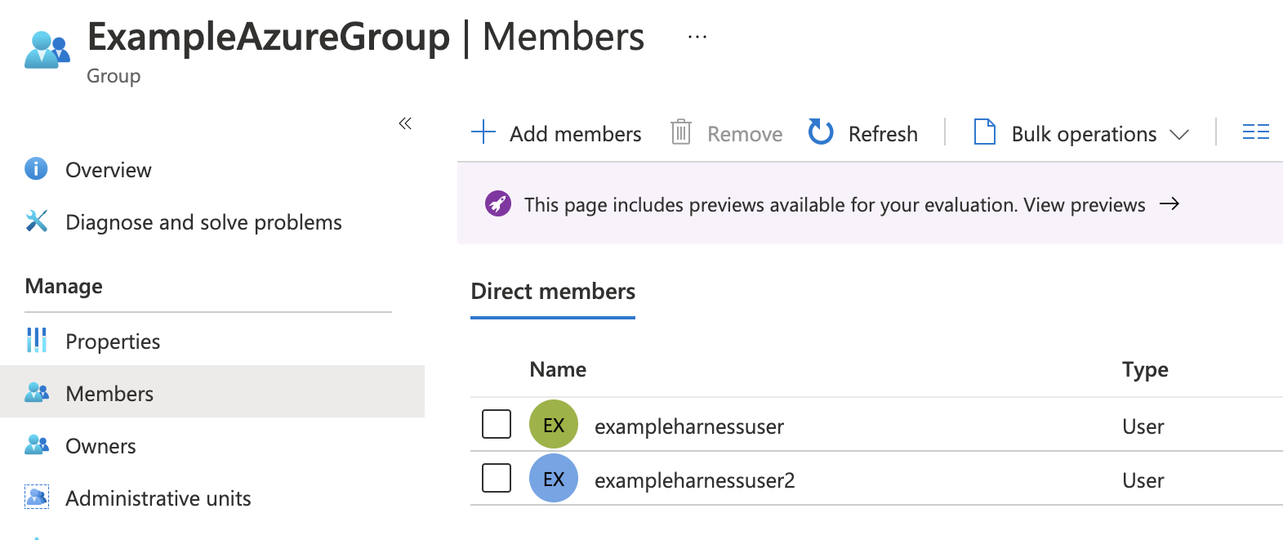Select Members in the sidebar
1283x540 pixels.
click(212, 391)
